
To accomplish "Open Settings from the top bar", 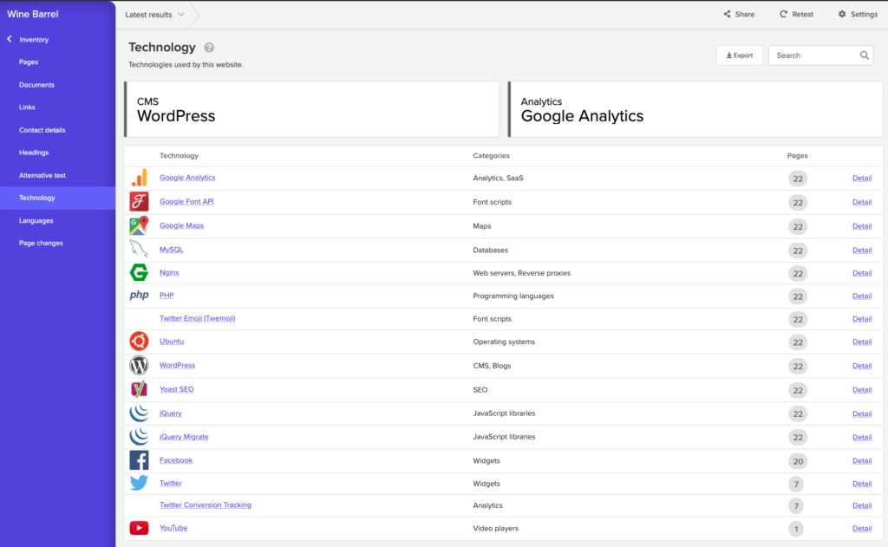I will [x=858, y=14].
